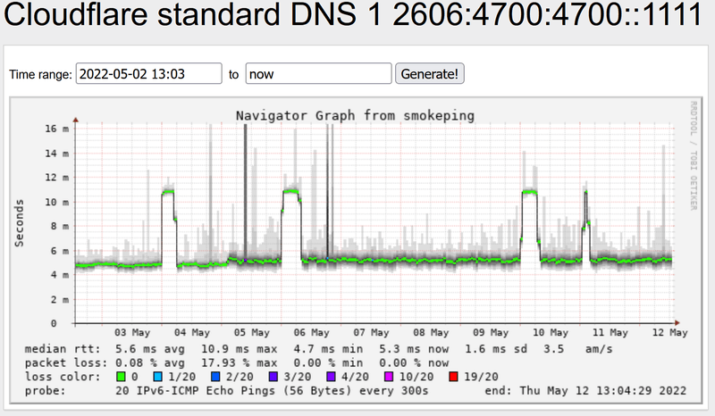Click the magenta 10/20 loss color swatch

(x=389, y=377)
